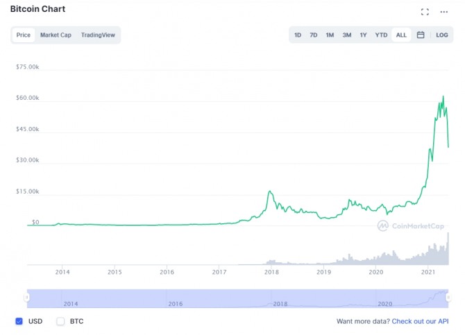Grab the left range slider handle
Image resolution: width=465 pixels, height=335 pixels.
(x=27, y=298)
